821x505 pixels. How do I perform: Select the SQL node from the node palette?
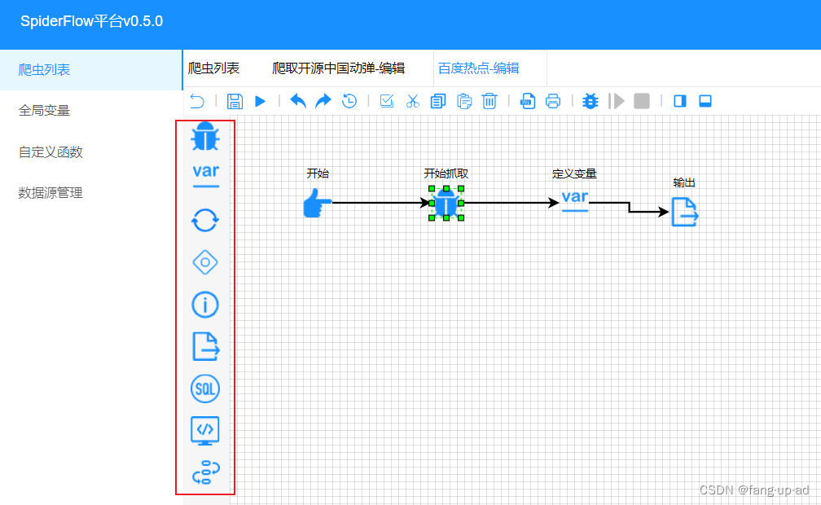[x=204, y=389]
